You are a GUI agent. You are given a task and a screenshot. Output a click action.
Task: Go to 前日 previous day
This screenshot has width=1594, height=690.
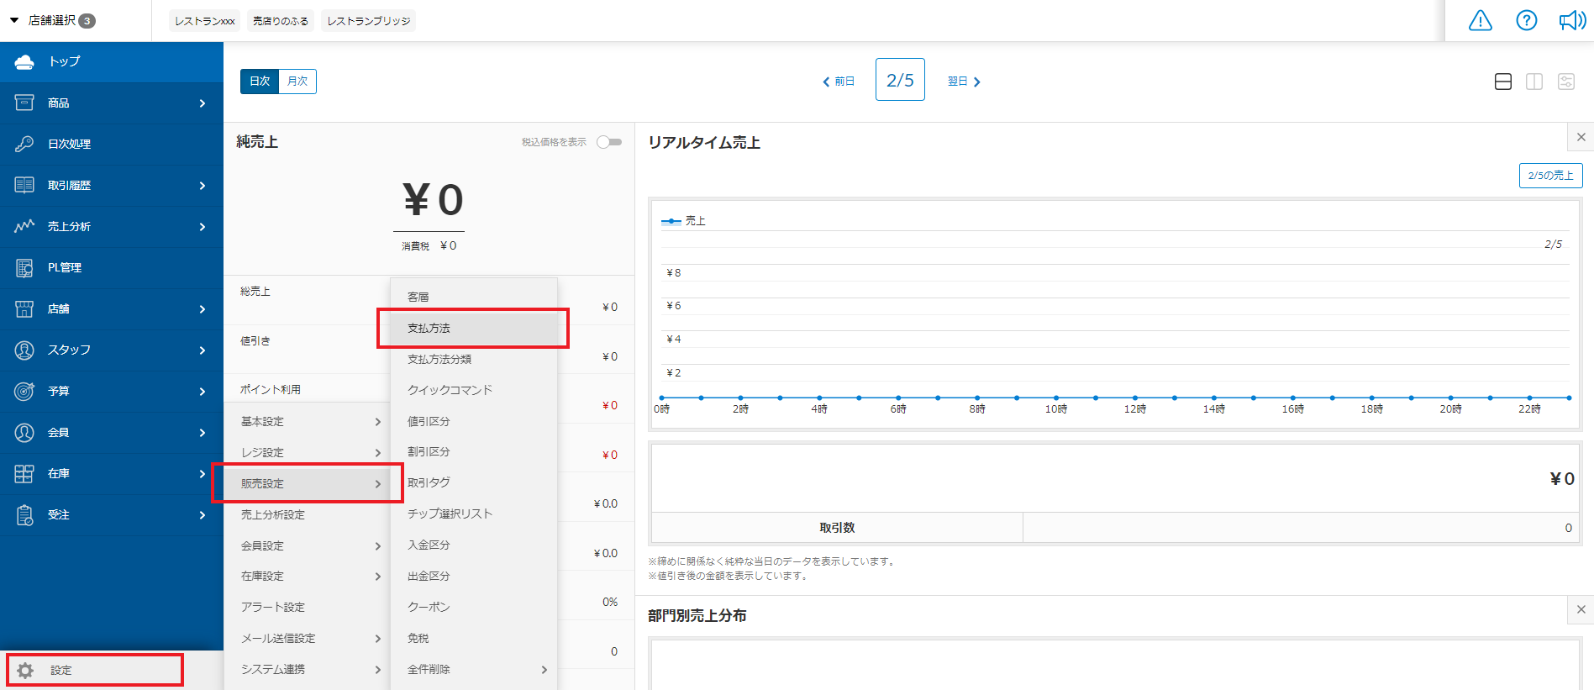click(x=838, y=82)
